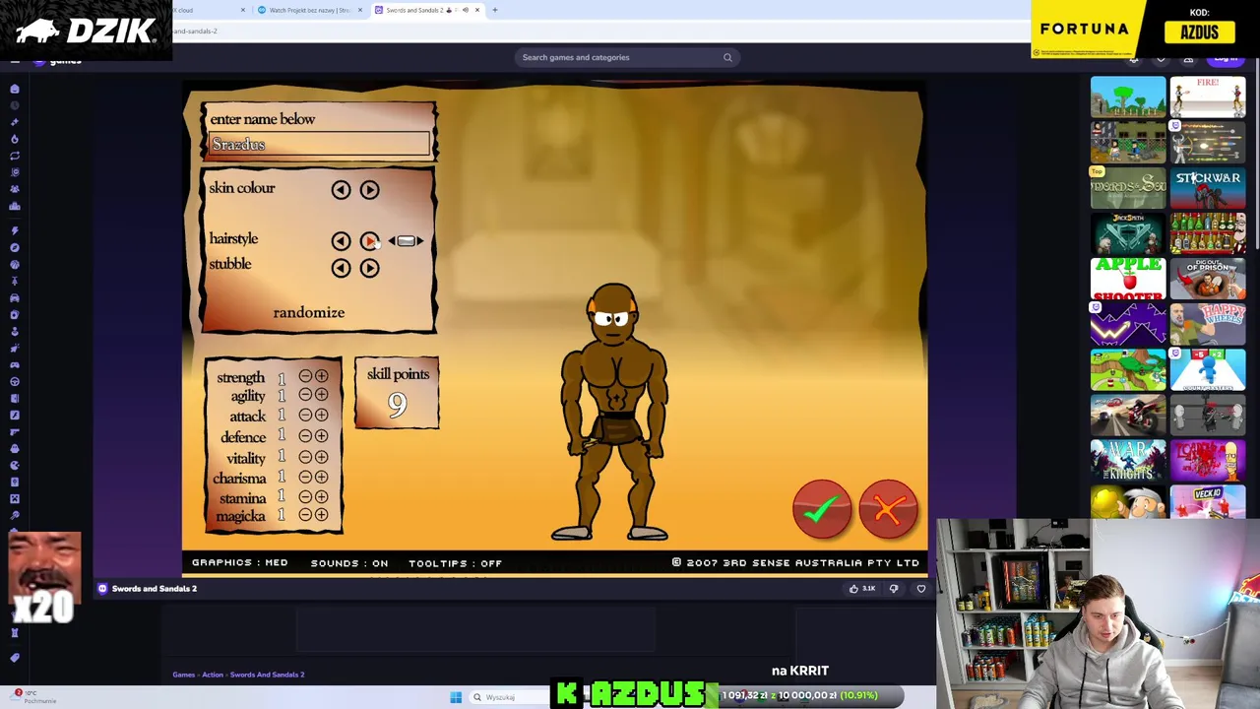Screen dimensions: 1260x709
Task: Open the Veck.io game thumbnail
Action: pos(1208,502)
